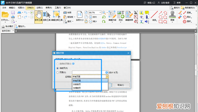The image size is (198, 112).
Task: Select the 当前页(R) radio button
Action: [x=58, y=68]
